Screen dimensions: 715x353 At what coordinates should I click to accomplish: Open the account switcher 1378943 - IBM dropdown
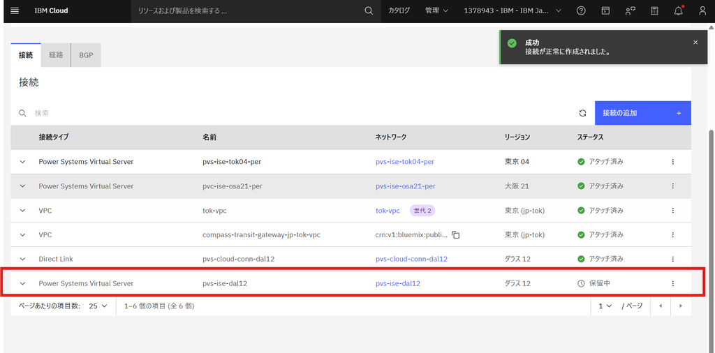tap(512, 10)
